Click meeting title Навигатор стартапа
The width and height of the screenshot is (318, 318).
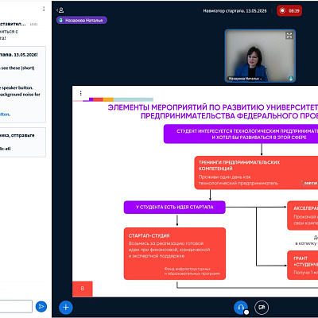tap(235, 11)
